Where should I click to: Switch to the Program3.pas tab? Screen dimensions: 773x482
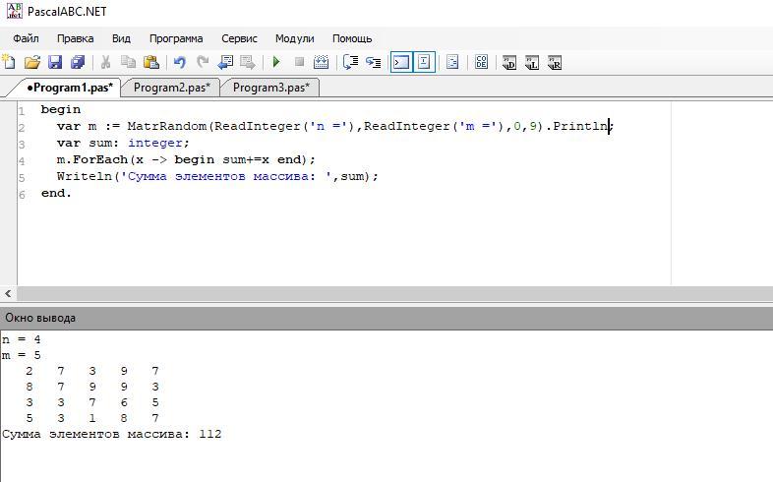point(270,88)
